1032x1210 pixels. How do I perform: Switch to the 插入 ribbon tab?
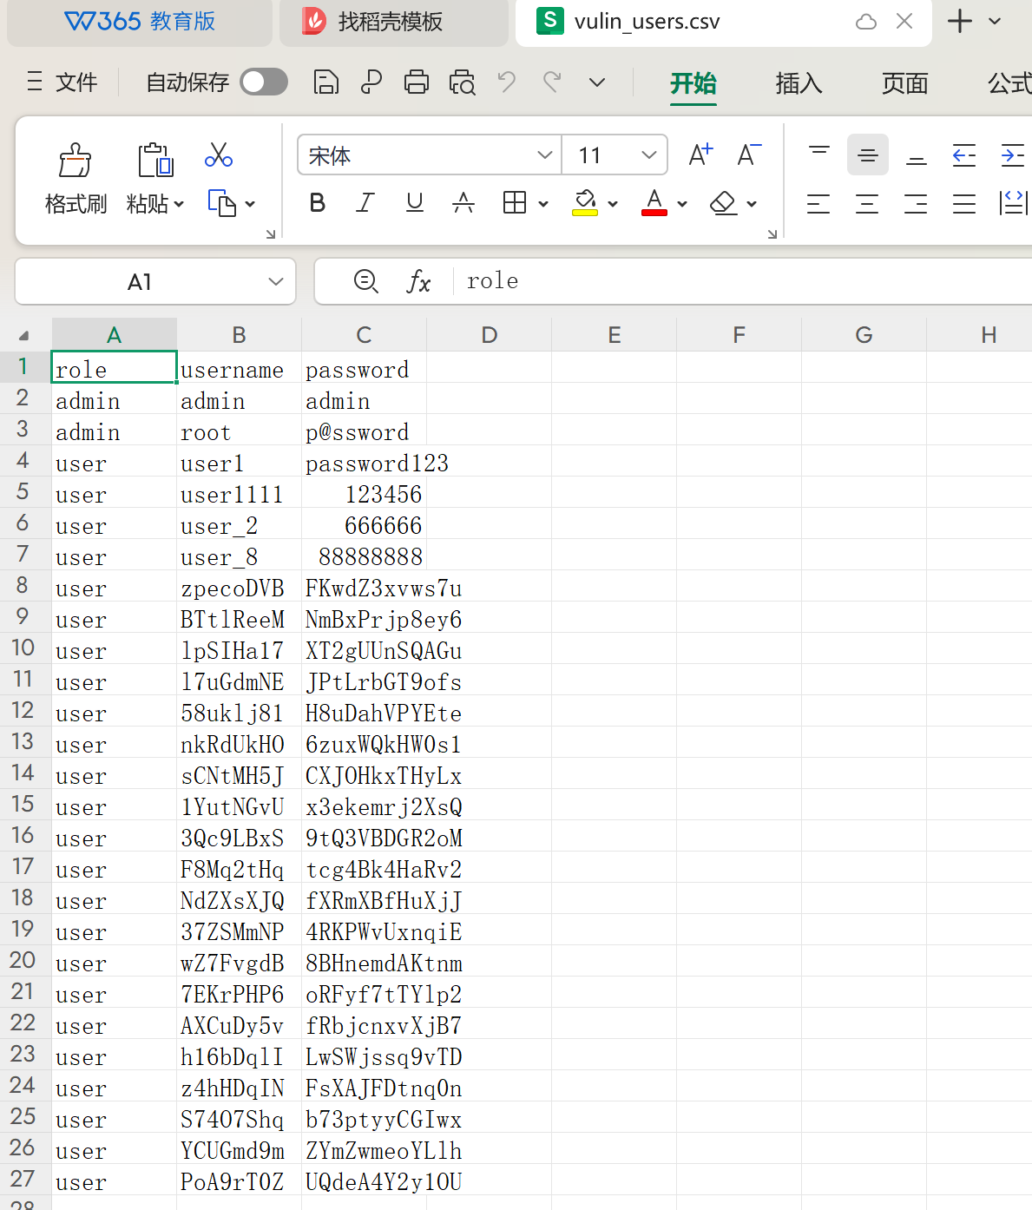coord(797,83)
